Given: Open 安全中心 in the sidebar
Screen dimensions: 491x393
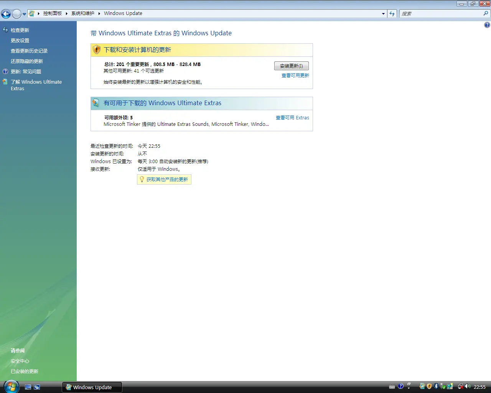Looking at the screenshot, I should pos(20,361).
